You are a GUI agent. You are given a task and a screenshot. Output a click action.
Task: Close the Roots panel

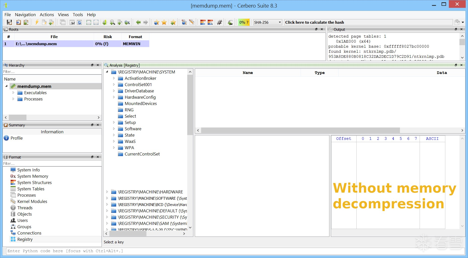[322, 29]
